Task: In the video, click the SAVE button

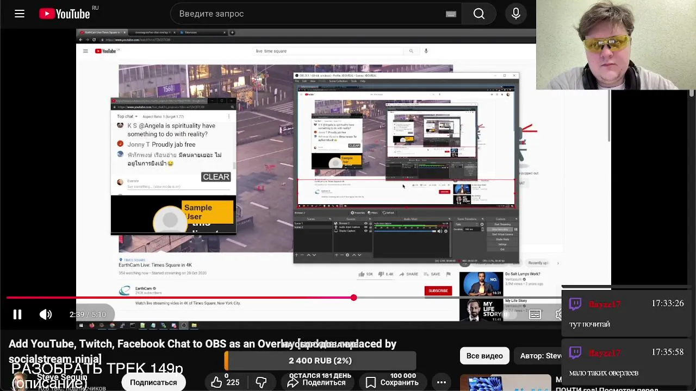Action: (432, 274)
